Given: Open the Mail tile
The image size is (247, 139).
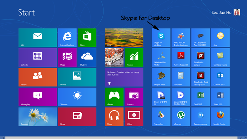Looking at the screenshot, I should [x=38, y=38].
